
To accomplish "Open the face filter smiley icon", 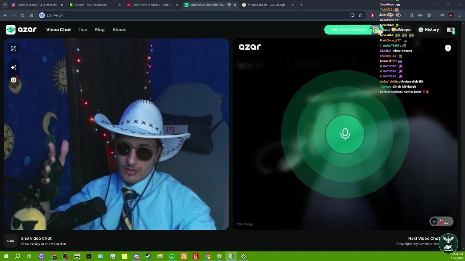I will click(x=13, y=80).
